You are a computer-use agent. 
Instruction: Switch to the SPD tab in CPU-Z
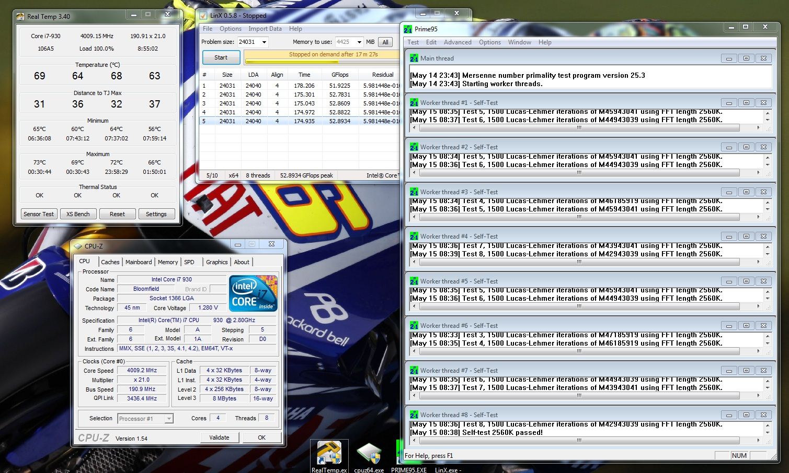click(x=189, y=262)
